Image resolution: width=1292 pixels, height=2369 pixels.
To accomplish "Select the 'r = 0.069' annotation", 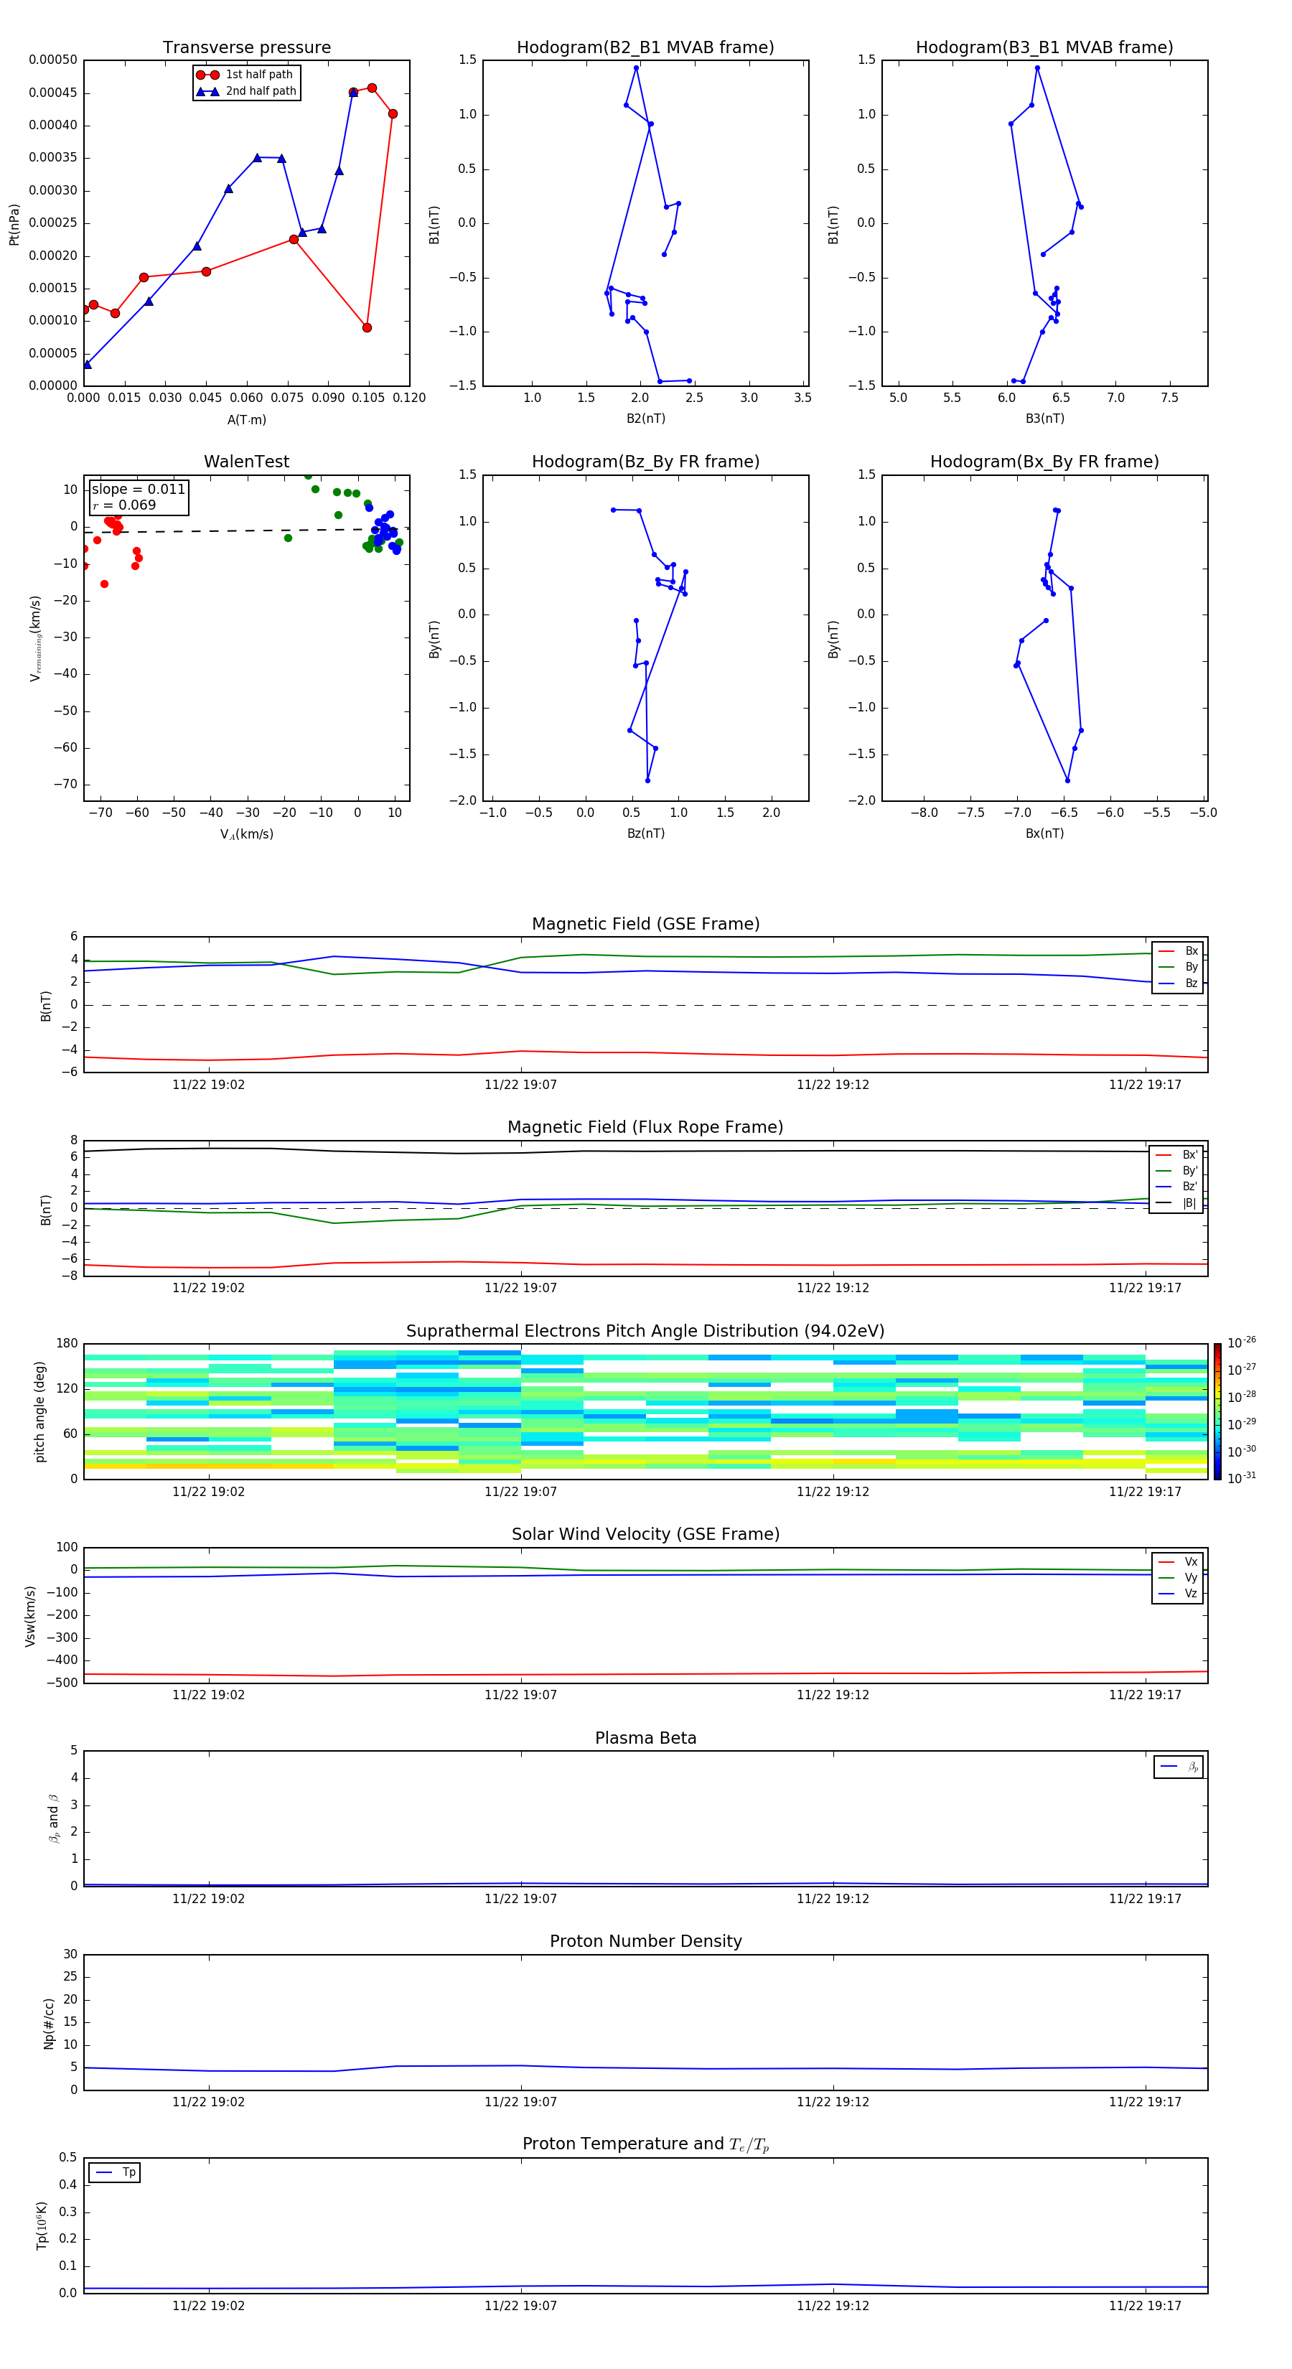I will [123, 506].
